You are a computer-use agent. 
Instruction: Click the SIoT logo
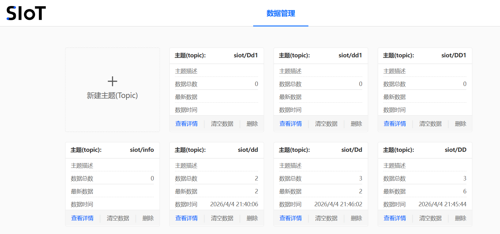(x=26, y=13)
